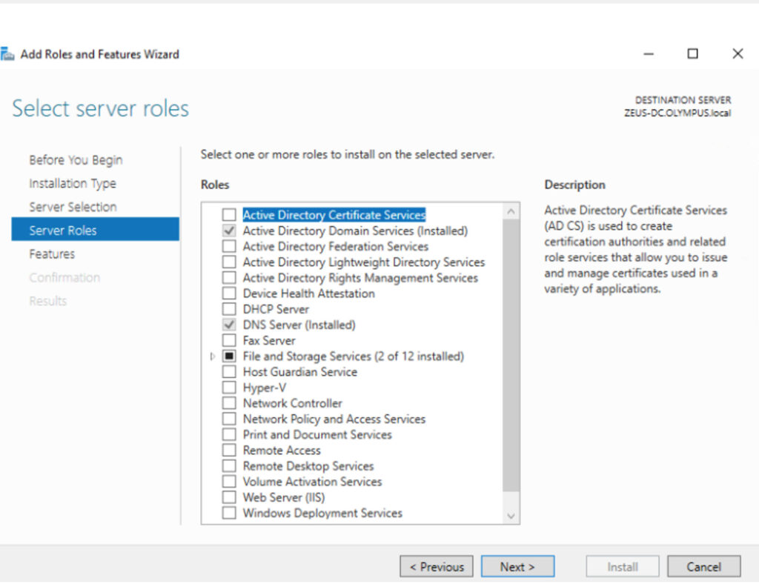Tick the Hyper-V role checkbox
Viewport: 759px width, 584px height.
[x=229, y=388]
